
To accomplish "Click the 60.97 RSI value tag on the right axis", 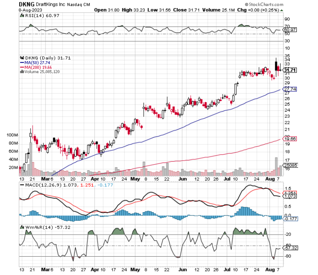I will pyautogui.click(x=290, y=30).
